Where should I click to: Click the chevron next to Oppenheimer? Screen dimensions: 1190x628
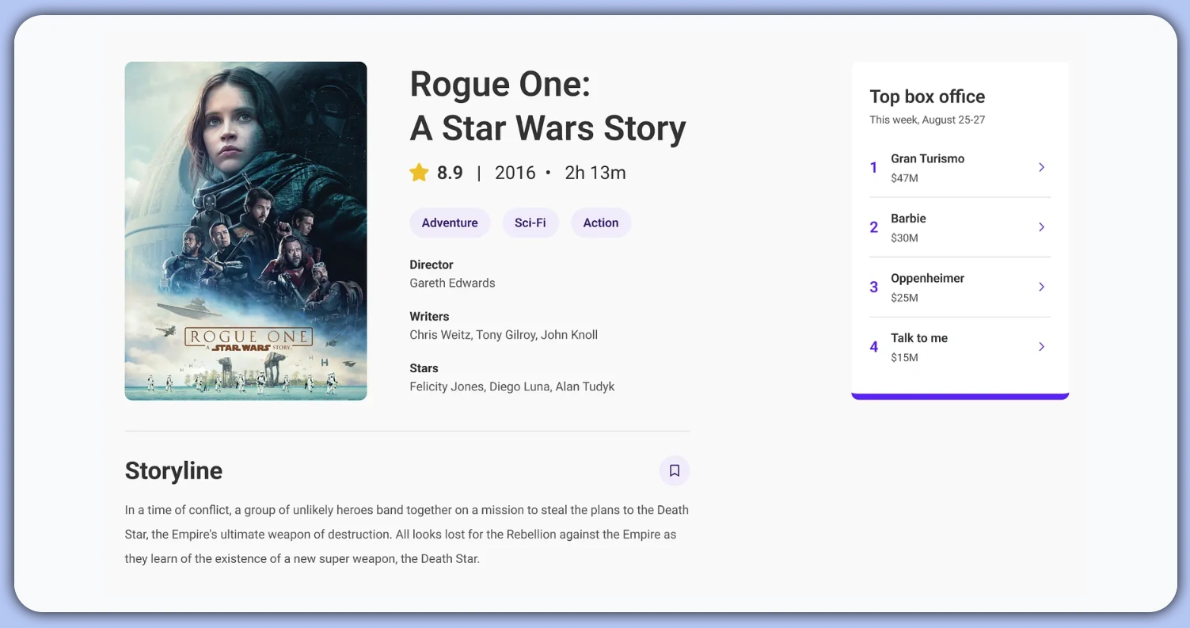pos(1041,287)
